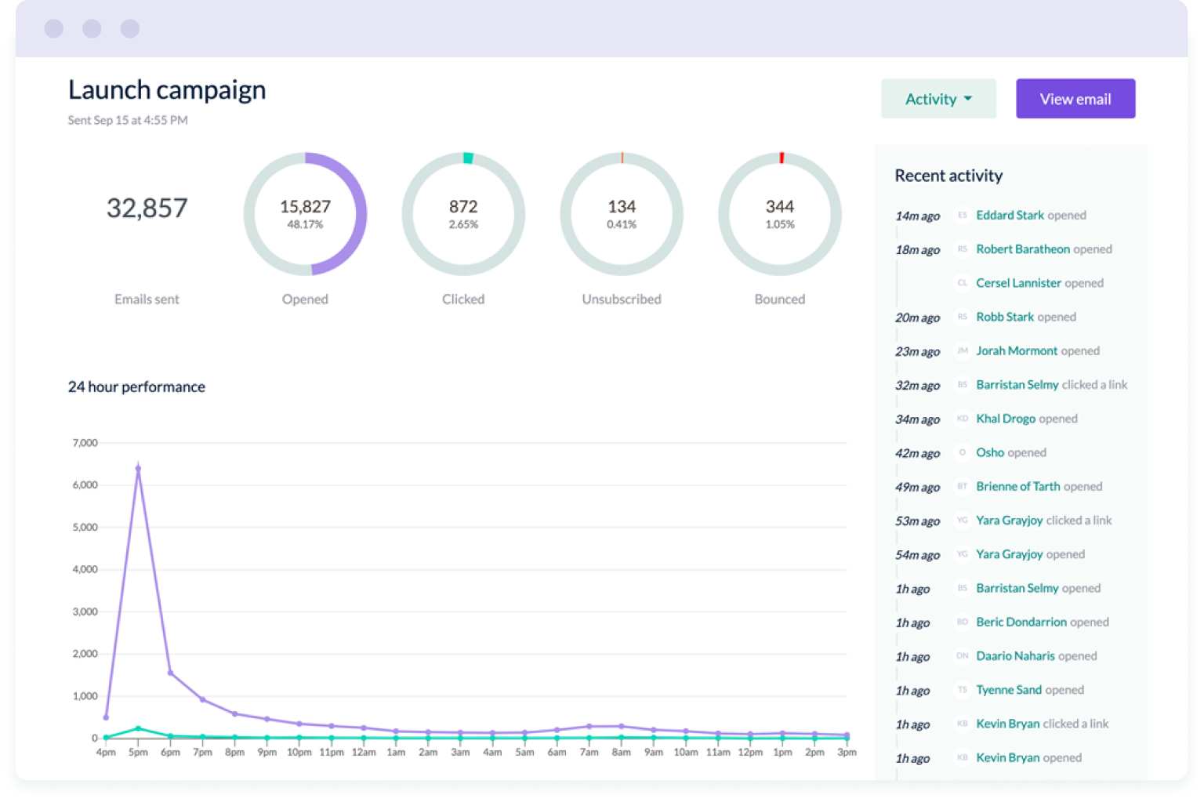Click Barristan Selmy's BS avatar badge
The height and width of the screenshot is (802, 1204).
click(962, 385)
